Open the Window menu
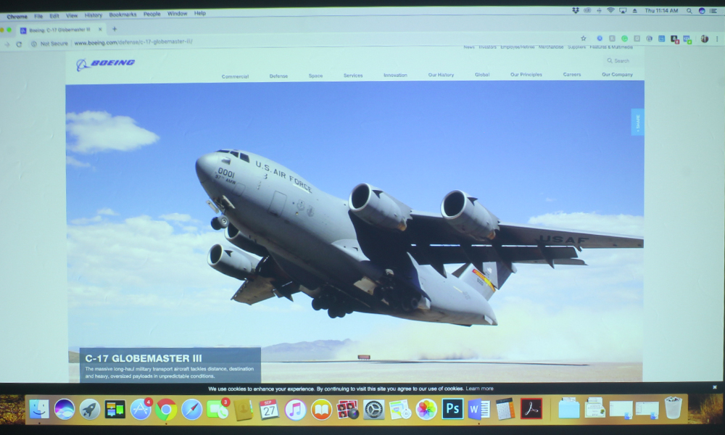 177,14
